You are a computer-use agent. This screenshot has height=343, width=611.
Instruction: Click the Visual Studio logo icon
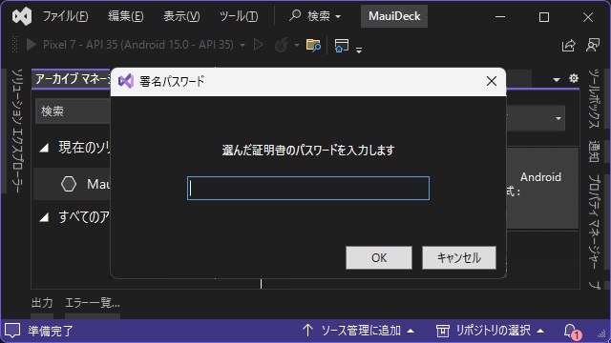22,16
